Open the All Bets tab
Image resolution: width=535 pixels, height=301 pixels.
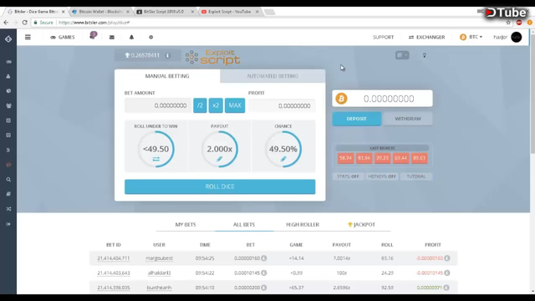click(x=244, y=225)
